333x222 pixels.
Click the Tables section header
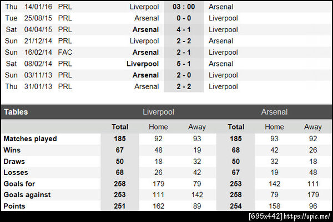pos(16,112)
